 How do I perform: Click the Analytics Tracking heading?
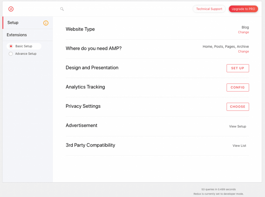coord(85,87)
